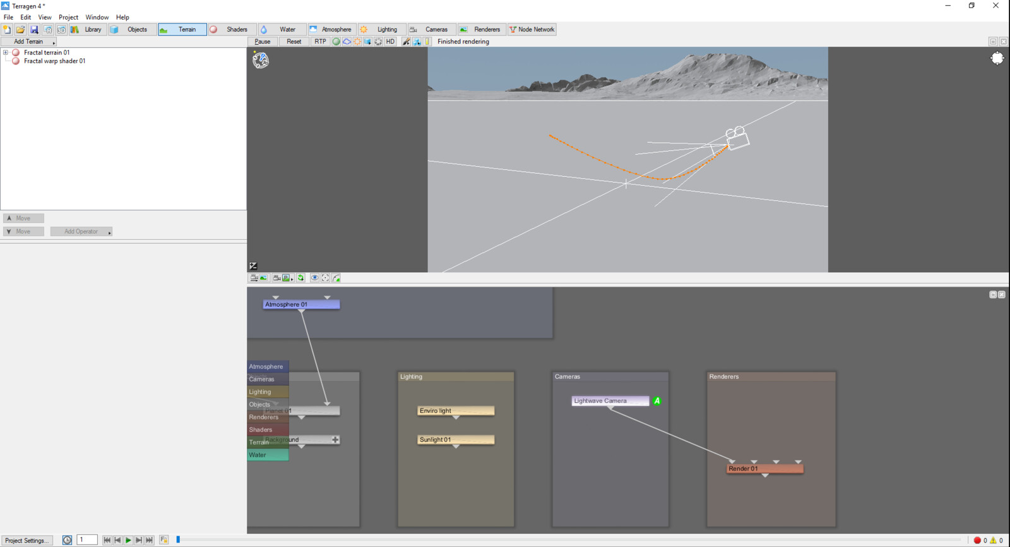Click the Open project folder icon

coord(20,29)
